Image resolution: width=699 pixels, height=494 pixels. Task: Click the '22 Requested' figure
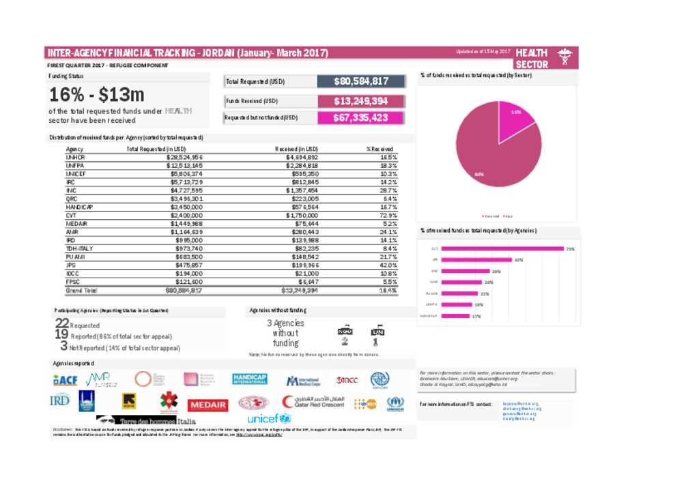(77, 324)
